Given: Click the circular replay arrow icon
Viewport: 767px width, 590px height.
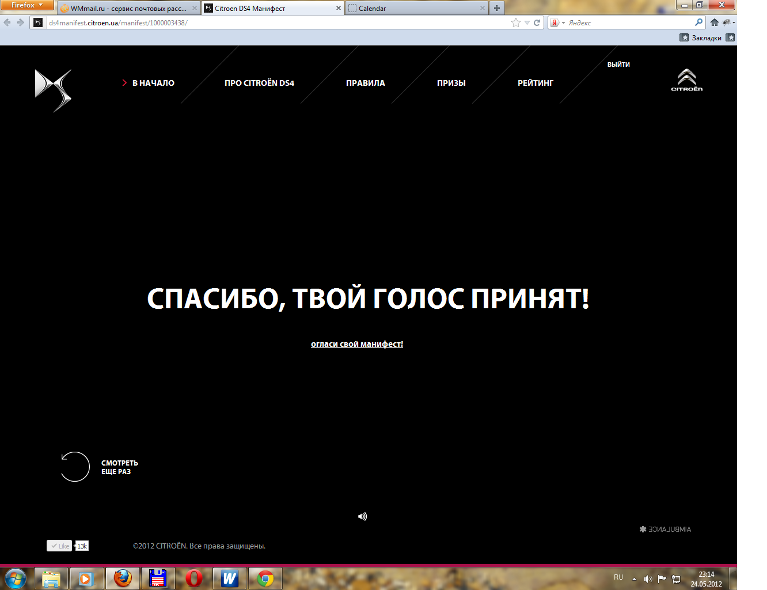Looking at the screenshot, I should [75, 467].
